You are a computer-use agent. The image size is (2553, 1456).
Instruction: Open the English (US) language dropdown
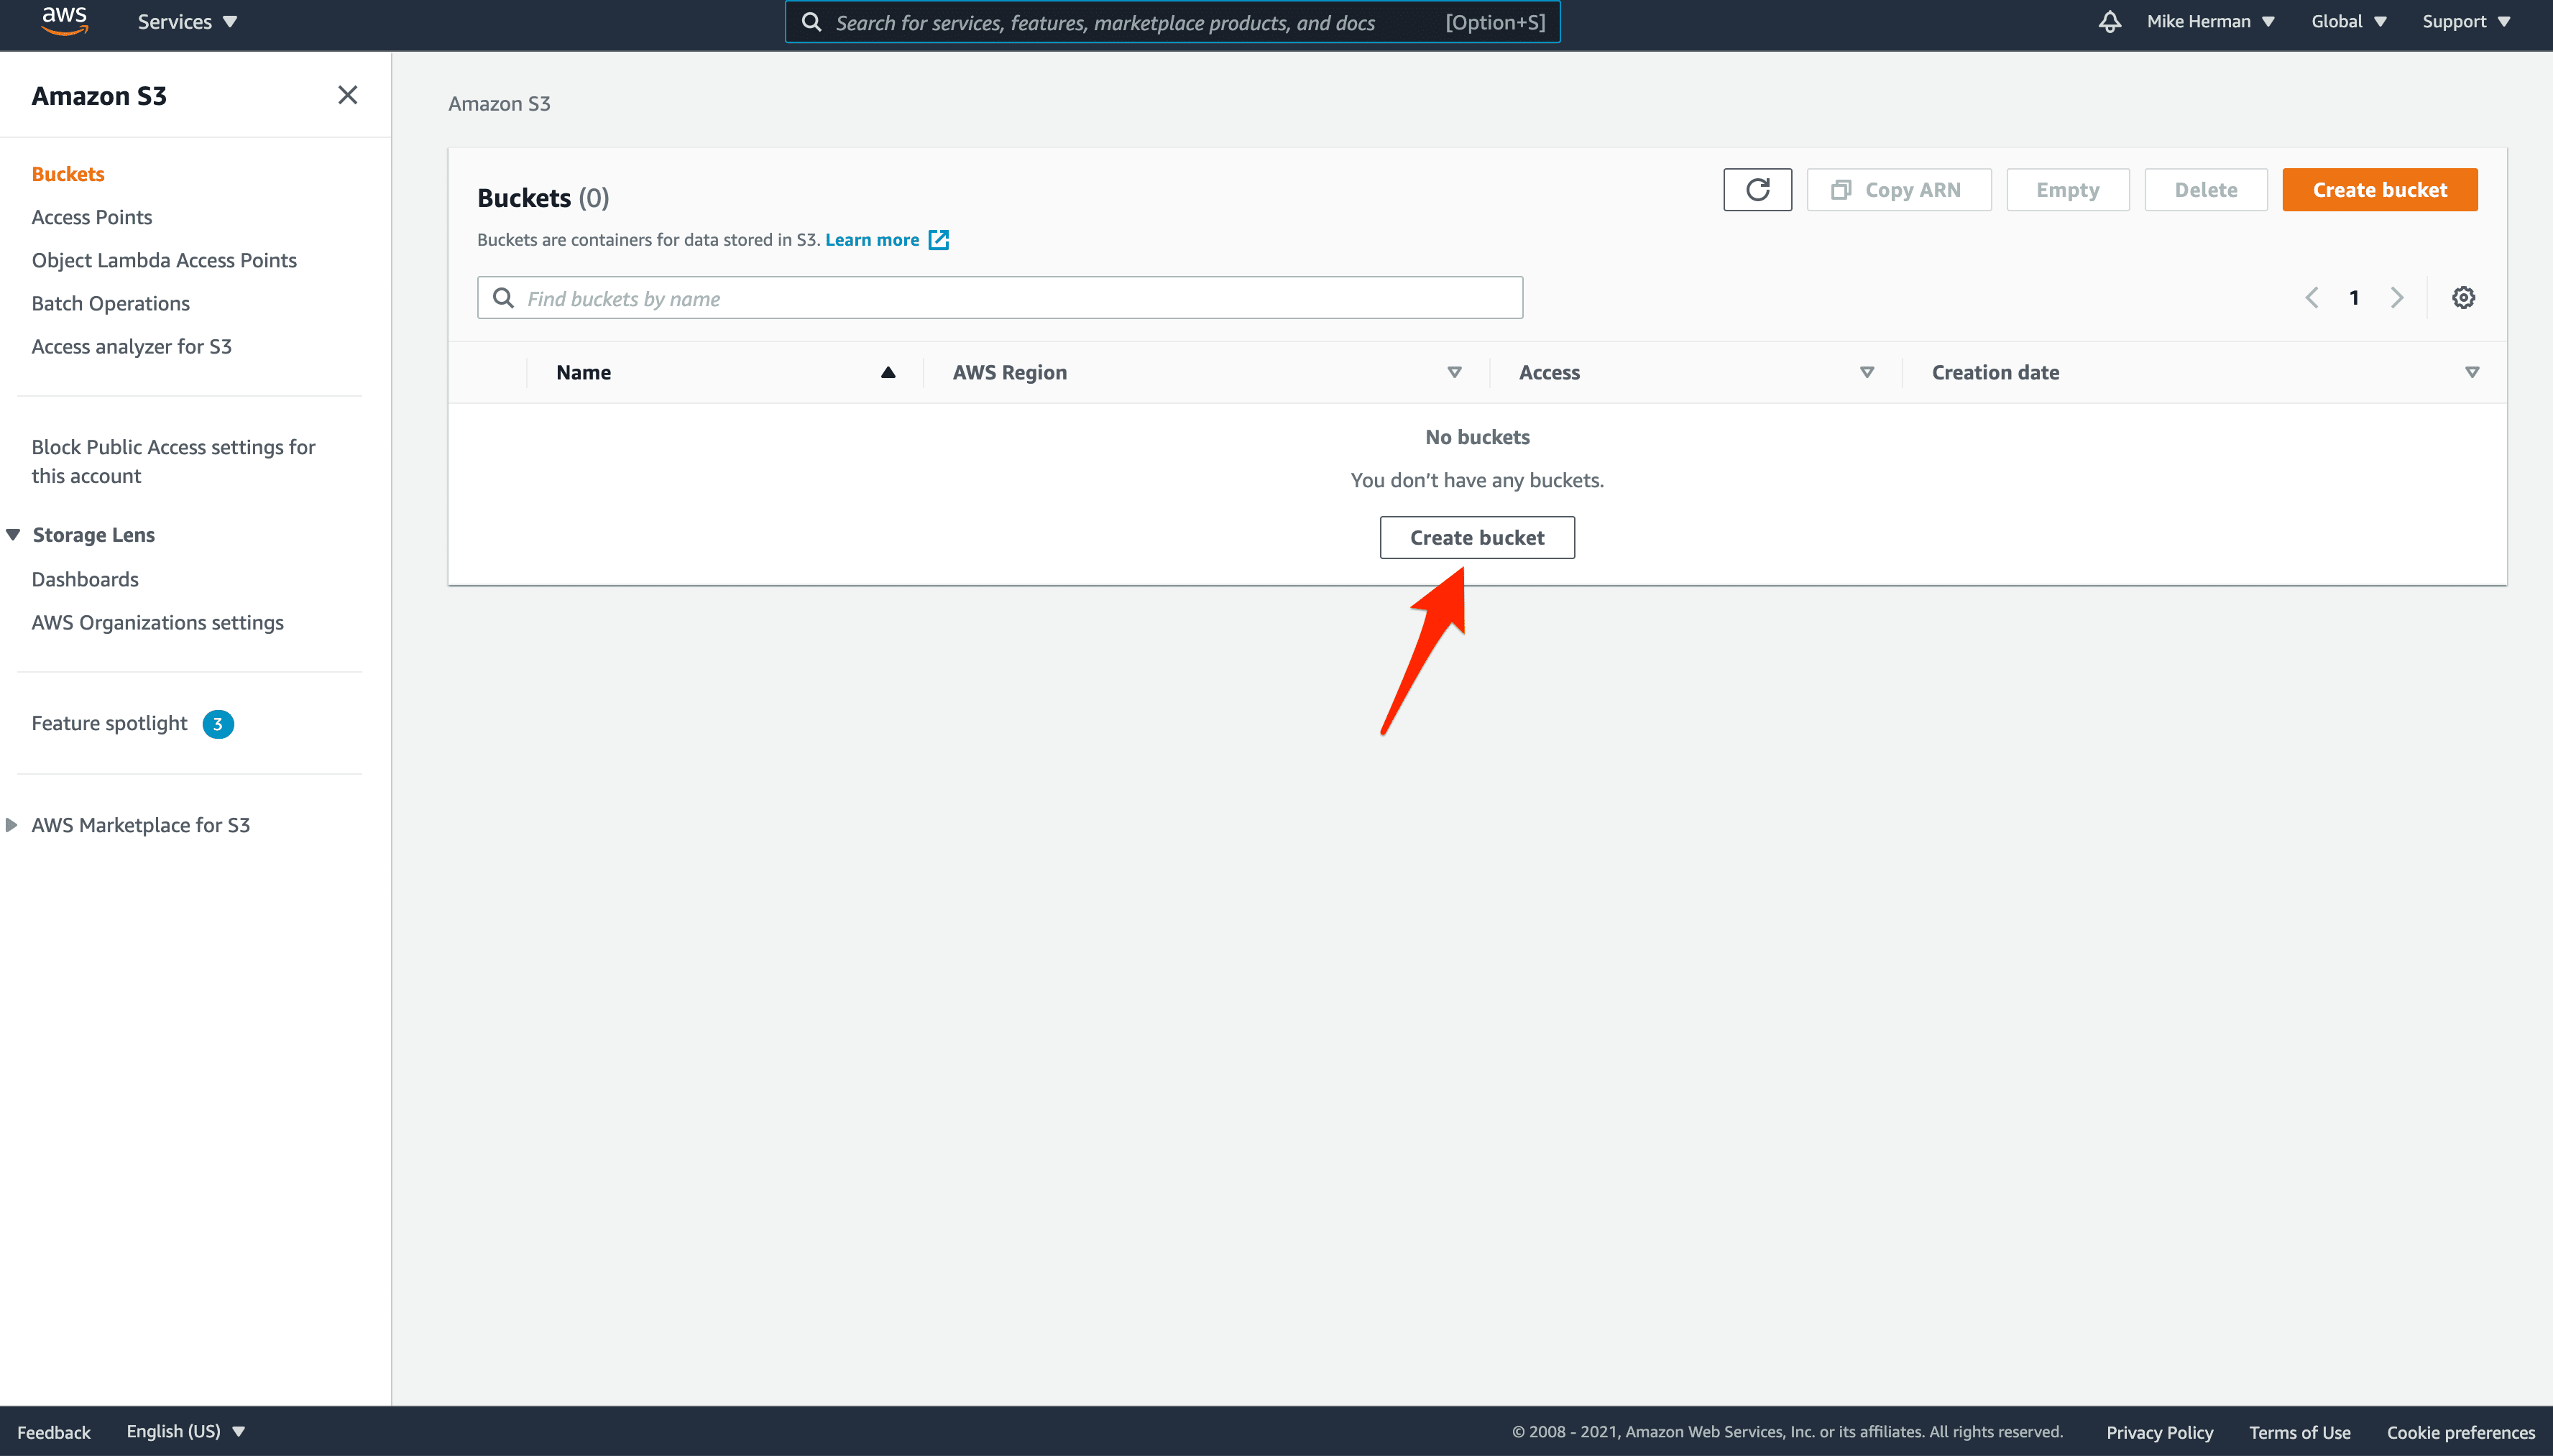[x=185, y=1431]
